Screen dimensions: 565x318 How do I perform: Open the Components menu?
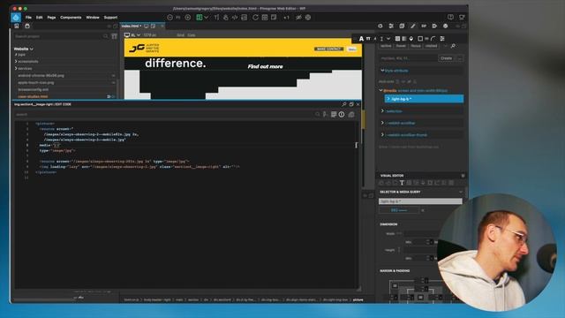pyautogui.click(x=71, y=18)
